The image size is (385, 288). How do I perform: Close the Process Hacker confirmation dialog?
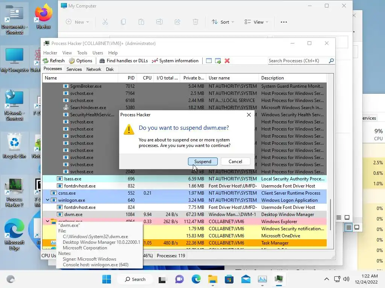(x=249, y=115)
